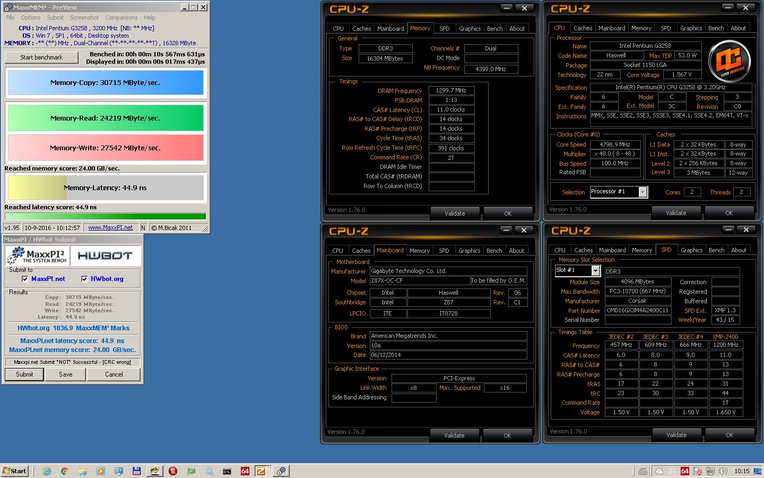This screenshot has height=478, width=764.
Task: Click the MaxxMEM gears taskbar button
Action: click(281, 471)
